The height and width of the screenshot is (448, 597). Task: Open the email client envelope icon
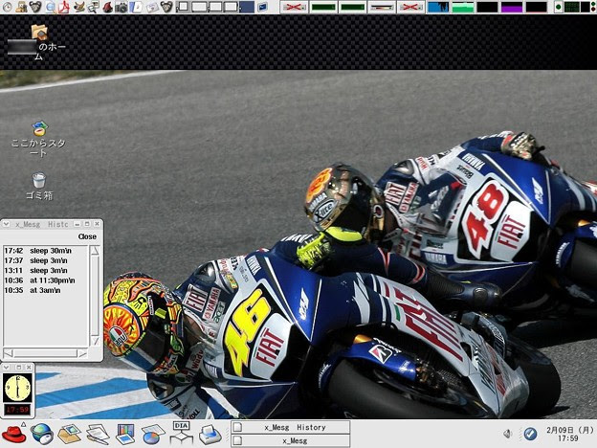pyautogui.click(x=69, y=434)
